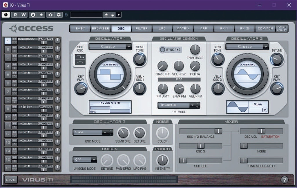
Task: Click Oscillator 1 KEY FLW knob
Action: tap(81, 89)
